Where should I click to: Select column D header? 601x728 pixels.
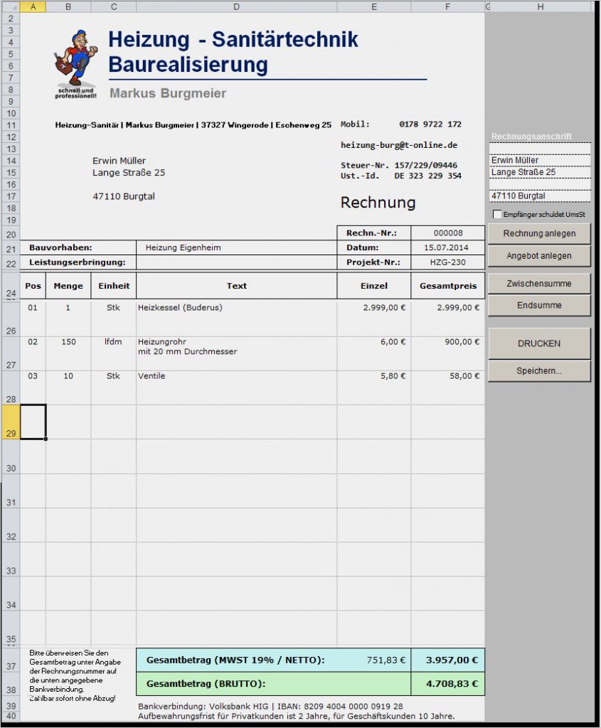[236, 6]
